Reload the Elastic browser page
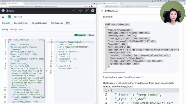Viewport: 186px width, 104px height. click(6, 6)
